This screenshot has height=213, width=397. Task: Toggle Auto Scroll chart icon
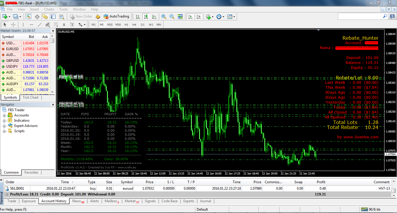pos(190,17)
